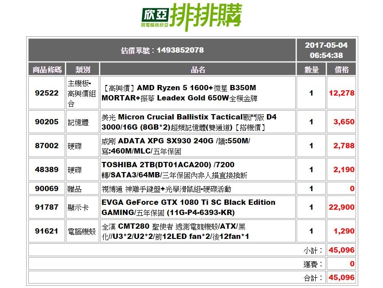Click the price 22,900
383x288 pixels.
click(x=341, y=207)
